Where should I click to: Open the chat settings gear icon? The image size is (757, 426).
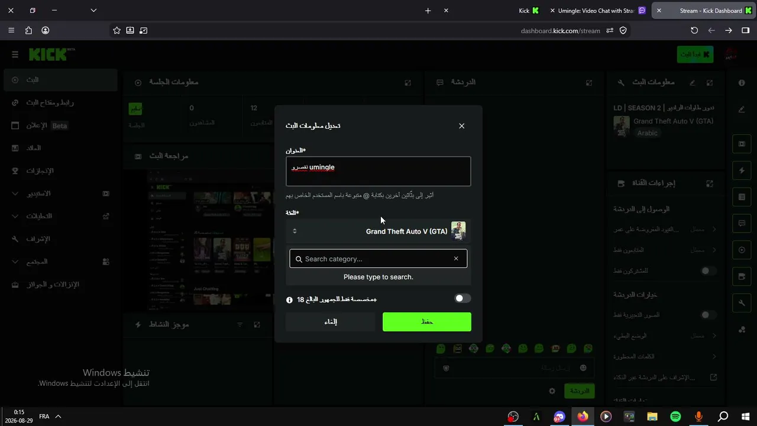pyautogui.click(x=552, y=391)
